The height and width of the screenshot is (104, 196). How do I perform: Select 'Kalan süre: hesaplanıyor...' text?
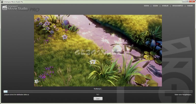[183, 95]
